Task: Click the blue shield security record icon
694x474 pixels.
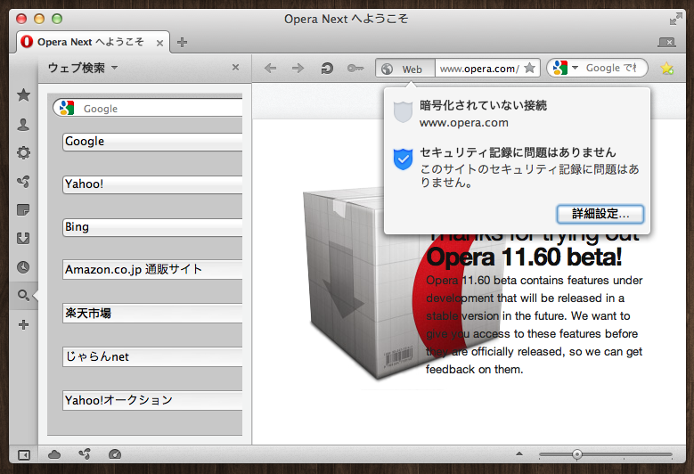Action: tap(403, 159)
